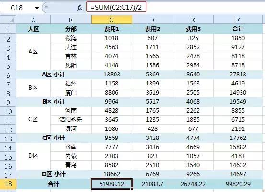Select column D header
The width and height of the screenshot is (265, 192).
[x=152, y=20]
